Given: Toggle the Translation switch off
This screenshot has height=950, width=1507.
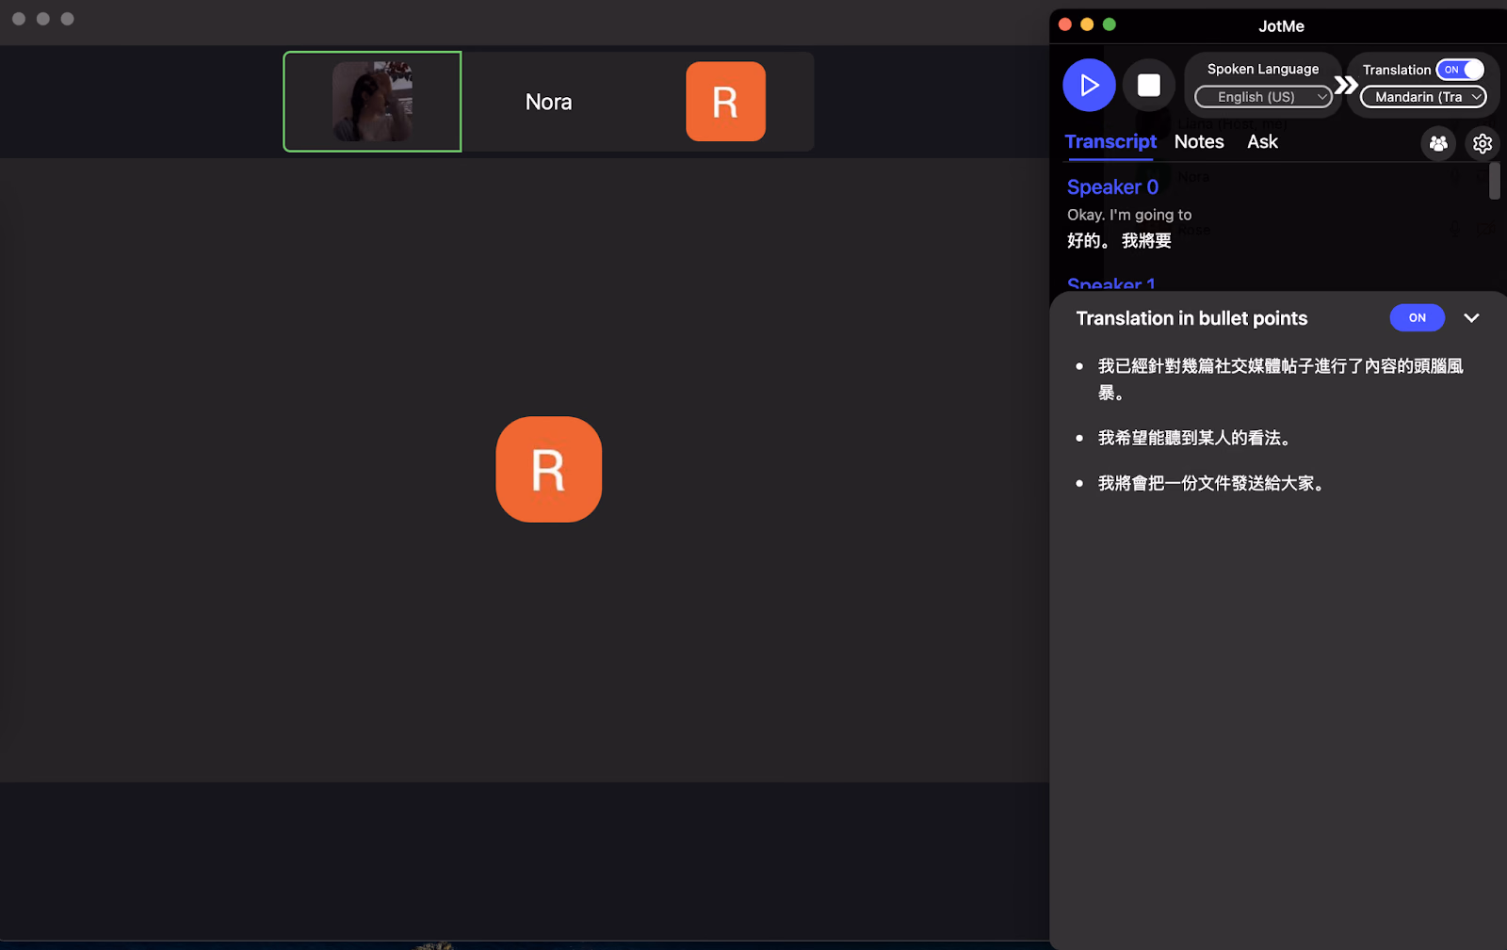Looking at the screenshot, I should 1460,70.
